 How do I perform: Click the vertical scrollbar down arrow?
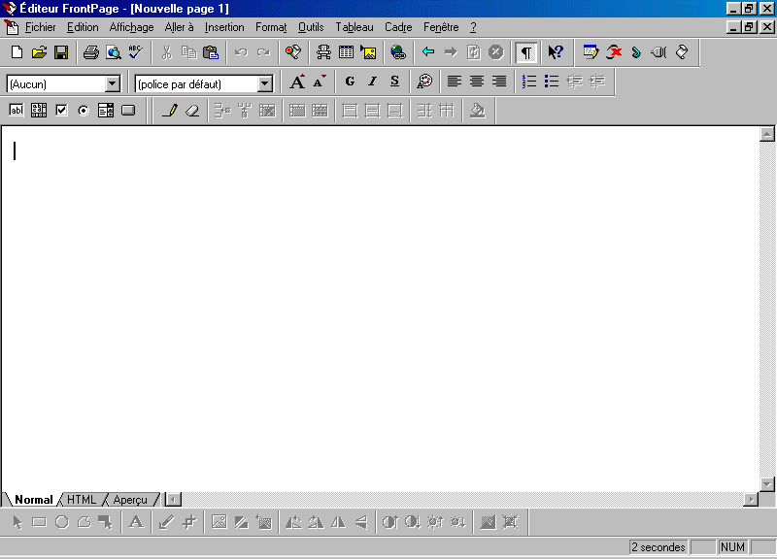pyautogui.click(x=767, y=483)
